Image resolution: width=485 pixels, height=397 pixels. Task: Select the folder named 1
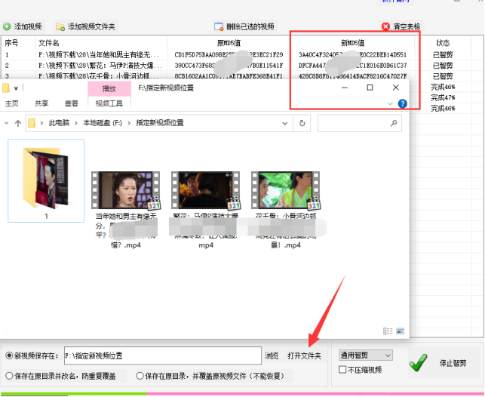click(x=46, y=180)
